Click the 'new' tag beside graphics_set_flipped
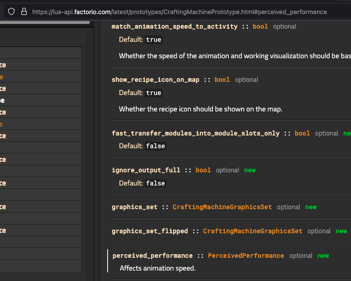 pos(341,231)
